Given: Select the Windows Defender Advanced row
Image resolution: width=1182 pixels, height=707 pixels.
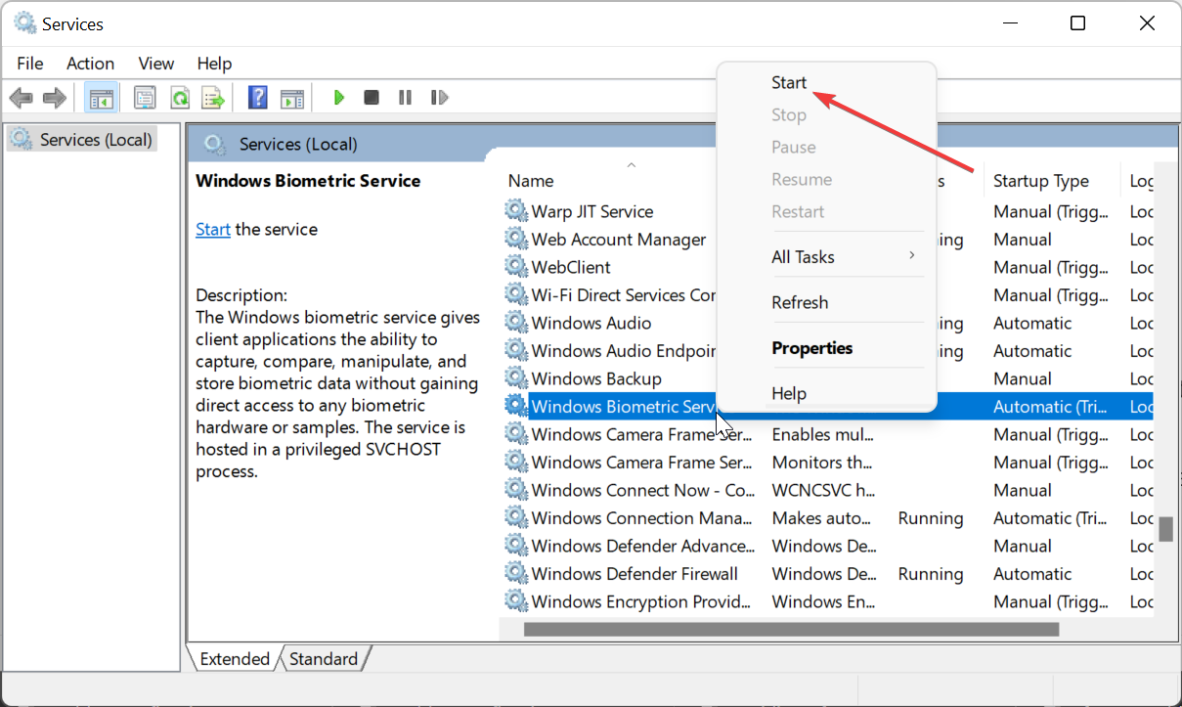Looking at the screenshot, I should point(827,546).
